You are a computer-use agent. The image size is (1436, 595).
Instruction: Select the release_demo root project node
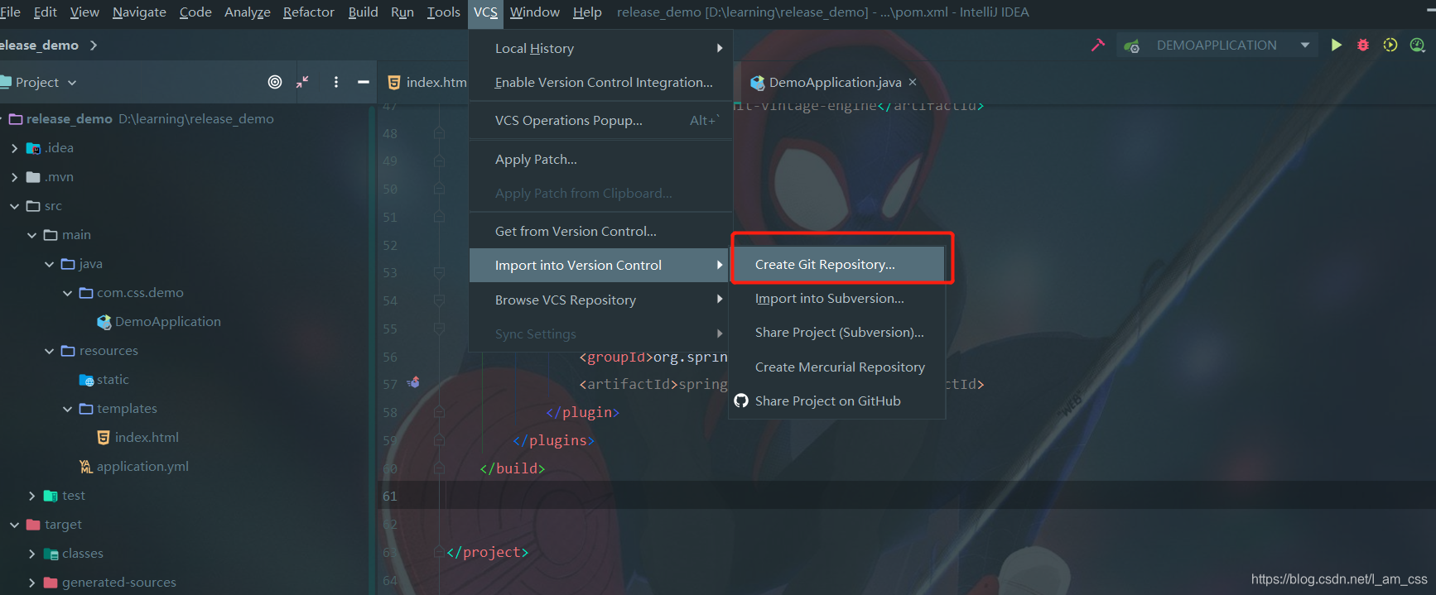tap(69, 119)
